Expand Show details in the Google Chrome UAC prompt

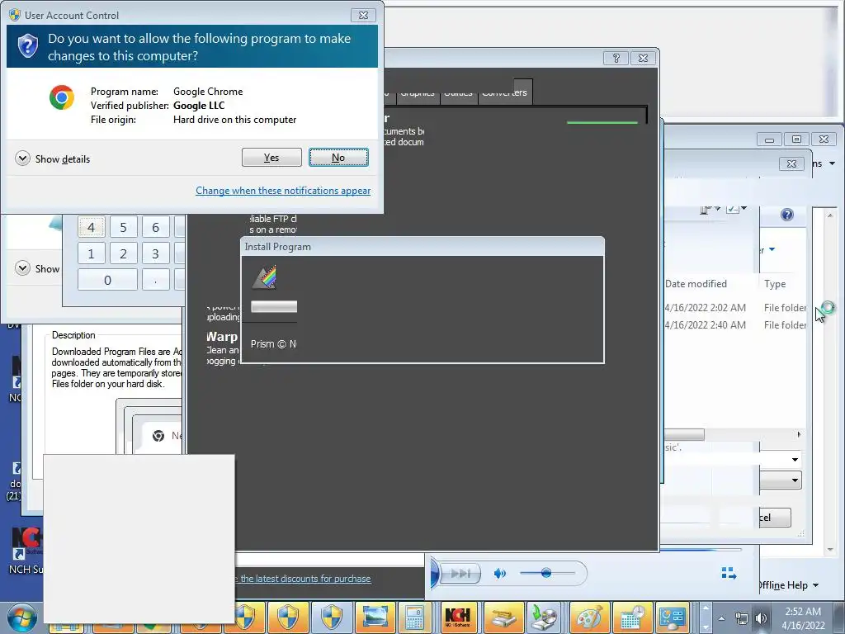point(53,158)
